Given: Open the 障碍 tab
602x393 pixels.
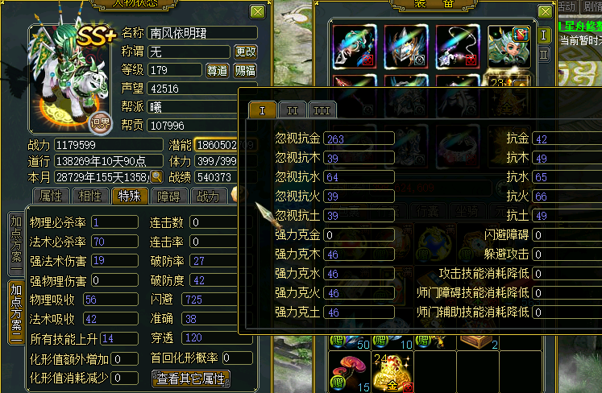Looking at the screenshot, I should 168,196.
